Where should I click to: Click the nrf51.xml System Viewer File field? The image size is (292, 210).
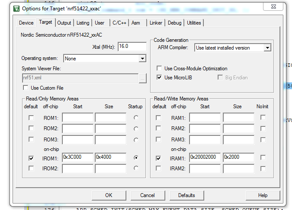pyautogui.click(x=80, y=78)
